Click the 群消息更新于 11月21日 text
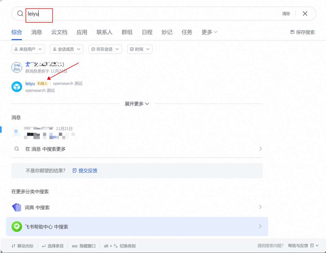The width and height of the screenshot is (326, 253). click(46, 71)
